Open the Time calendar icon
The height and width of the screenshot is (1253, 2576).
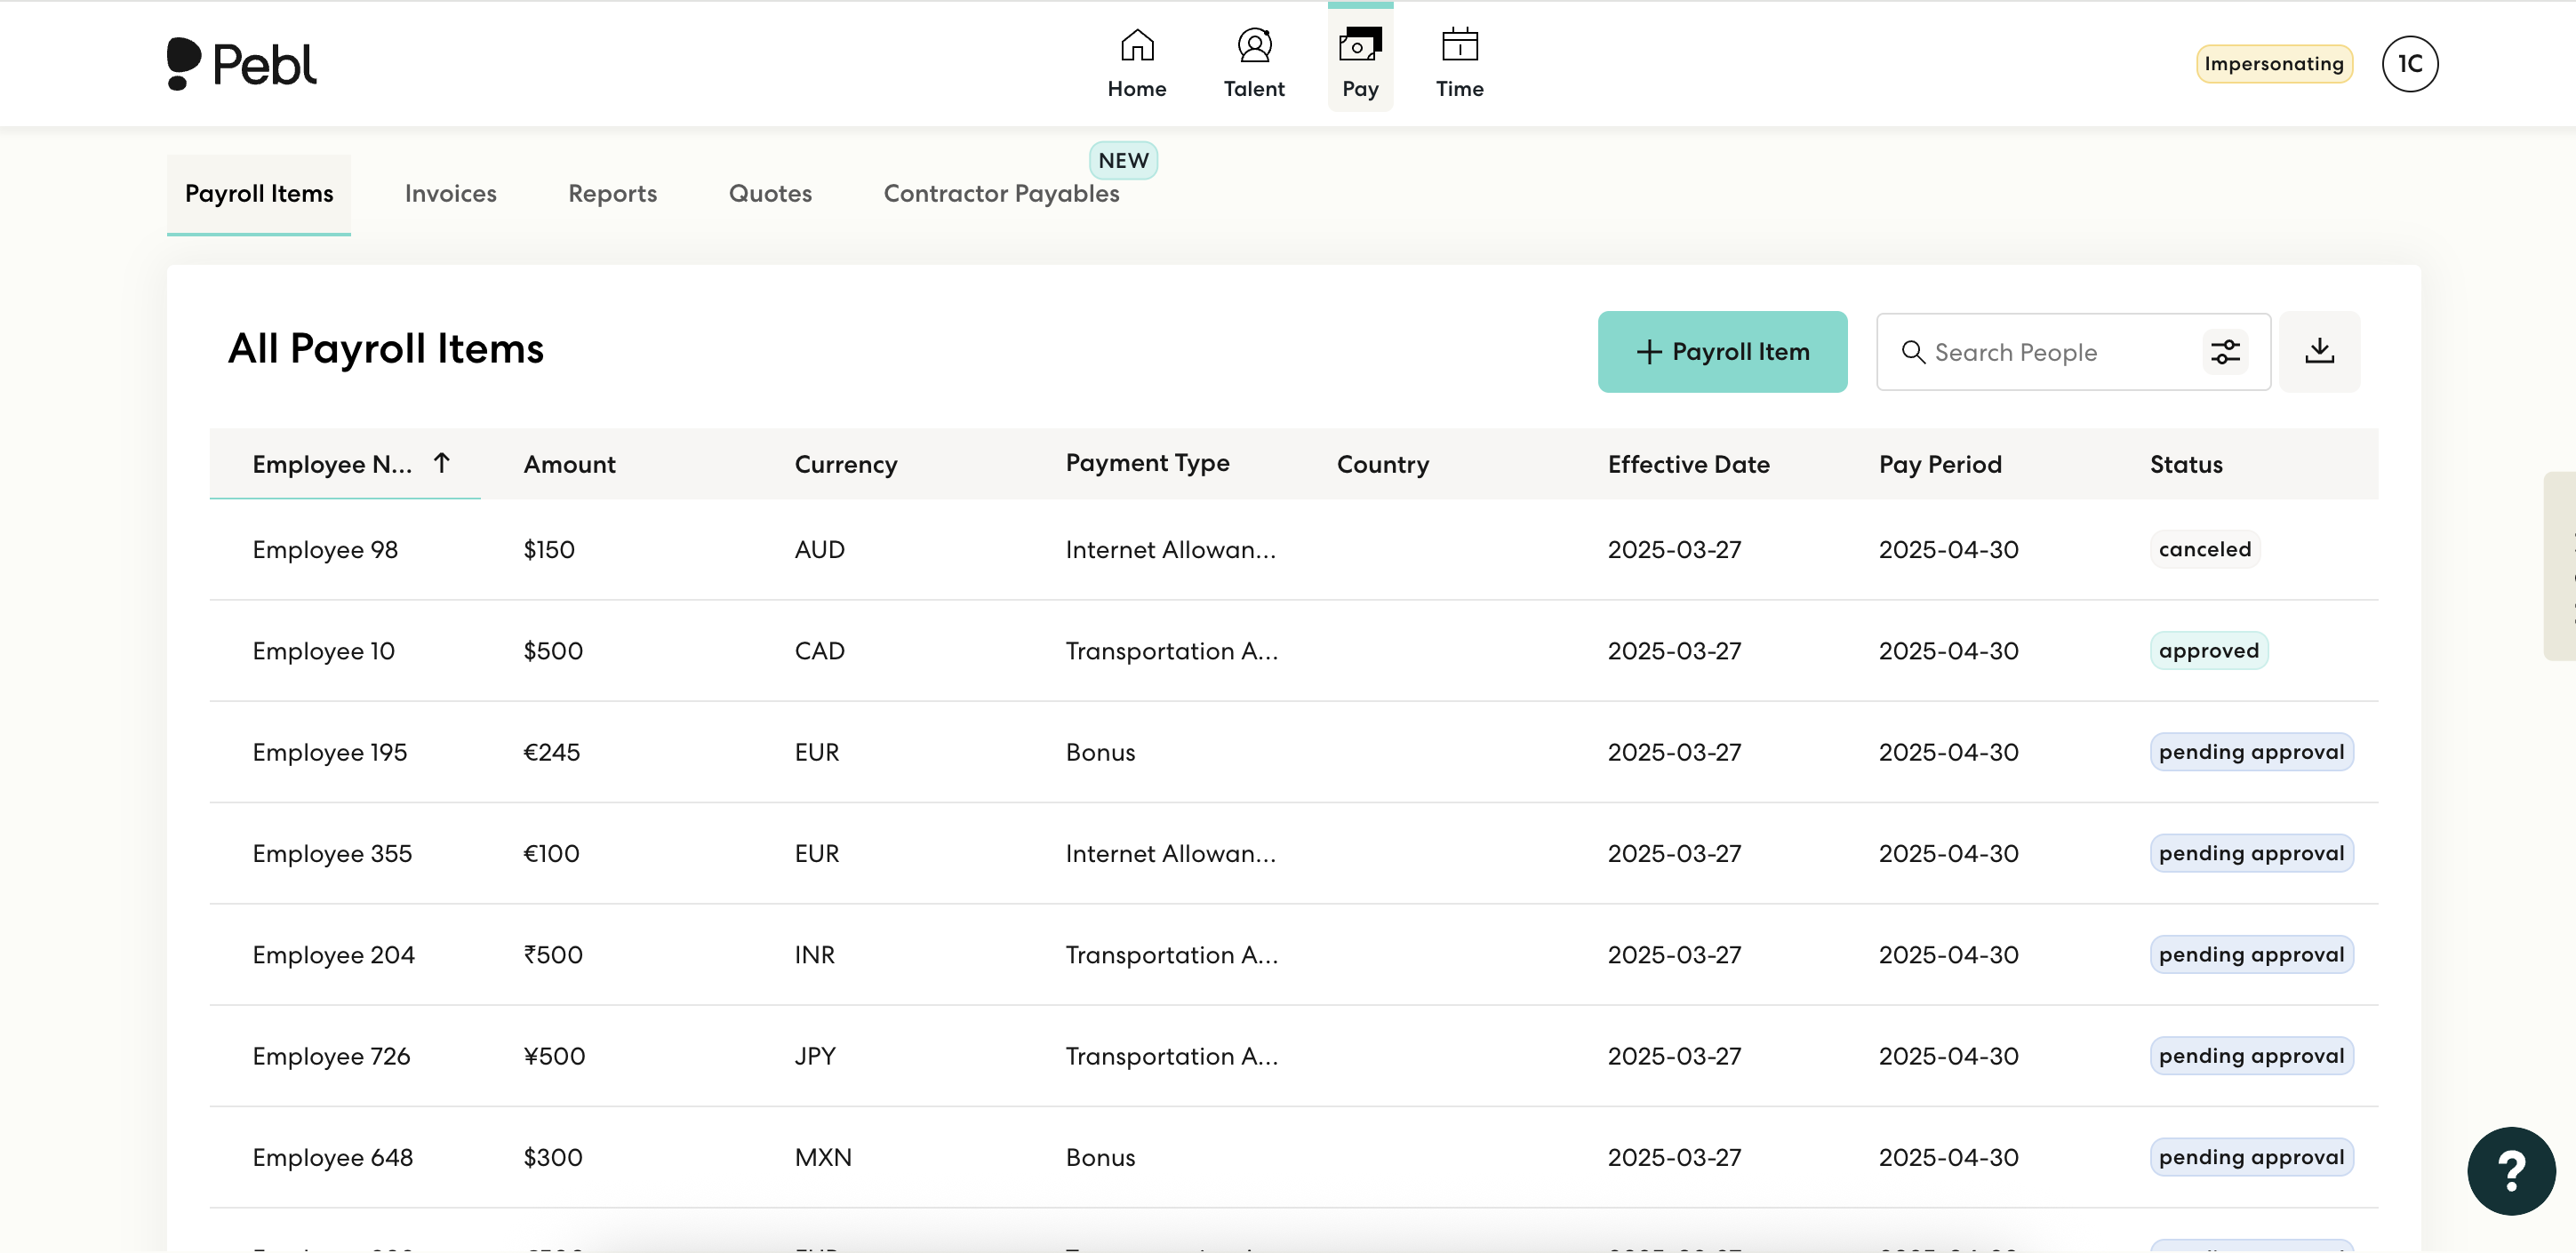tap(1459, 46)
